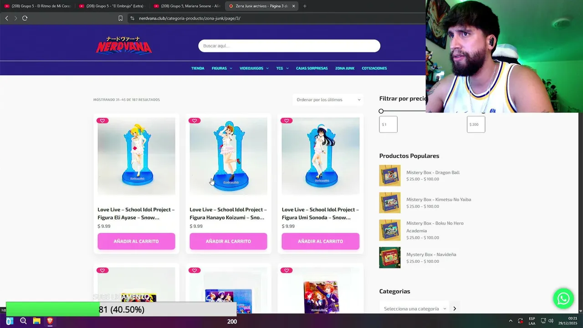The height and width of the screenshot is (328, 583).
Task: Reload the page with refresh icon
Action: (x=25, y=18)
